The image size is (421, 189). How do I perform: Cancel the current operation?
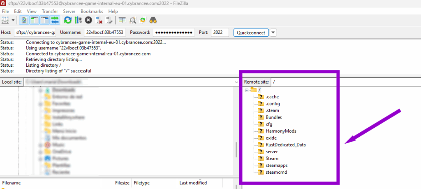coord(88,20)
